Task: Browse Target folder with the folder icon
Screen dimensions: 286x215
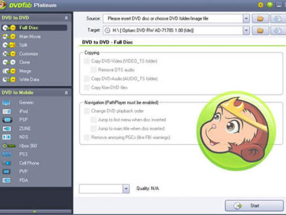Action: click(x=260, y=30)
